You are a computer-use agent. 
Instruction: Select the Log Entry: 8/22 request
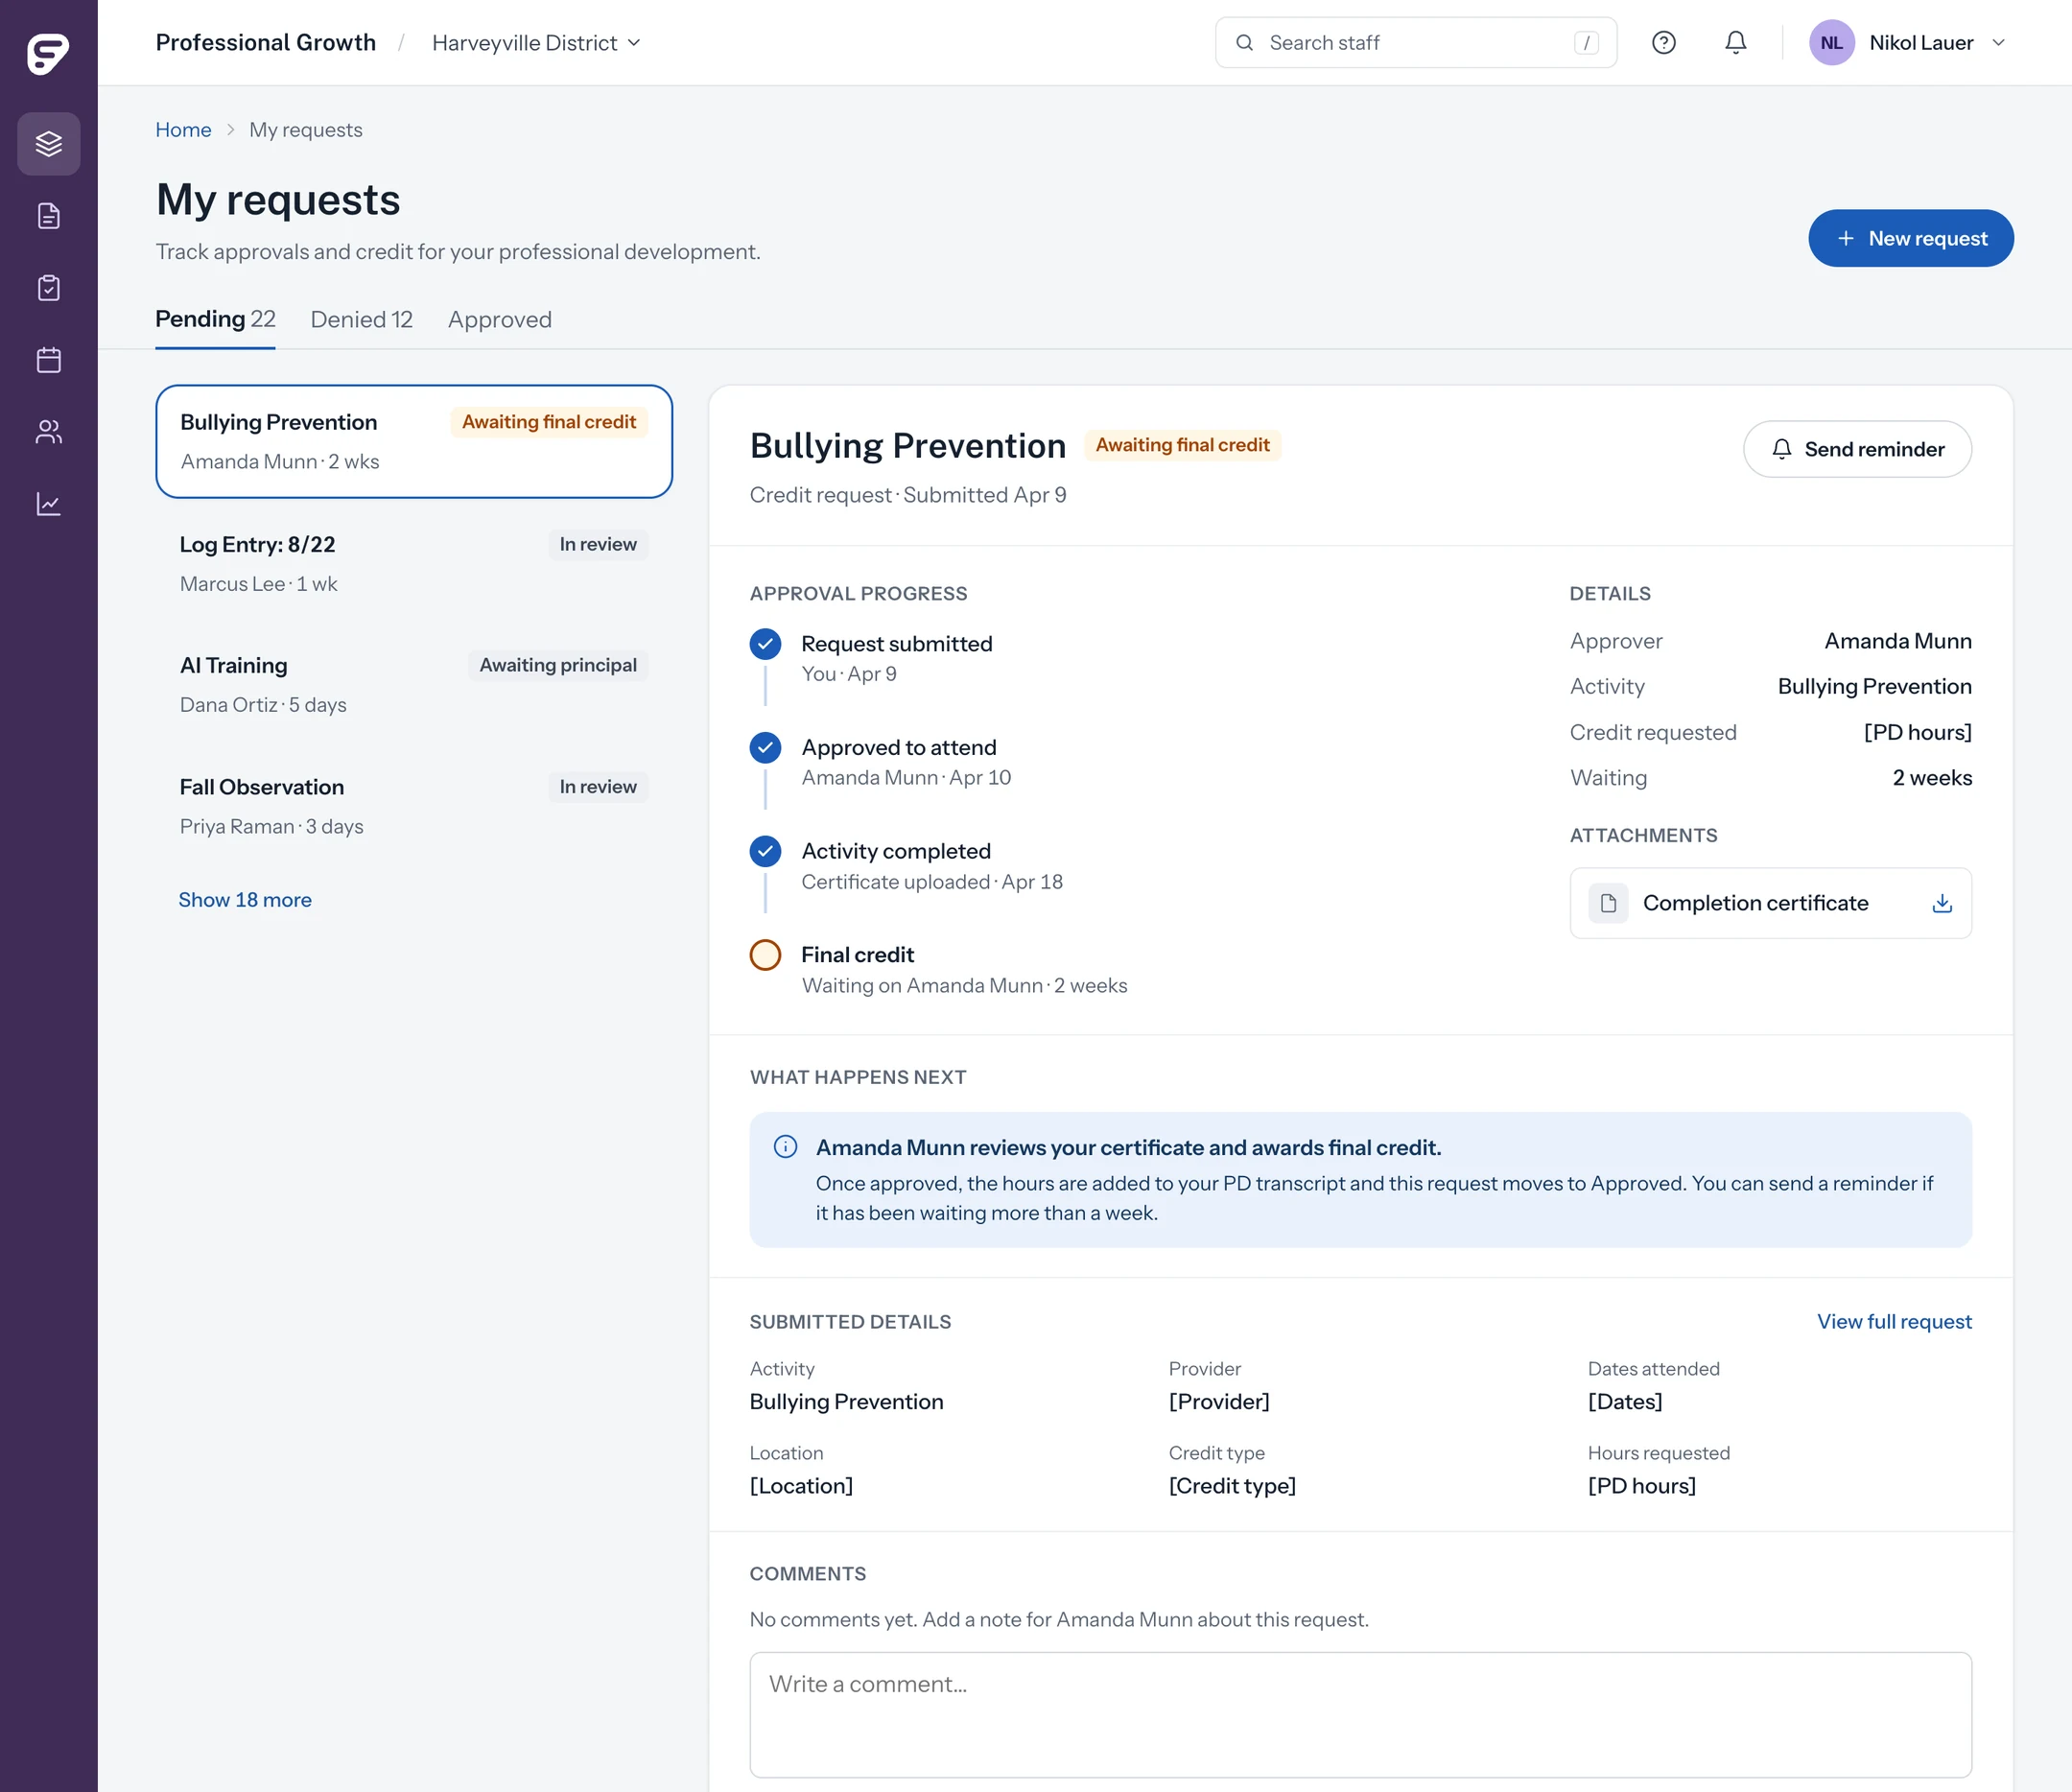click(x=414, y=564)
